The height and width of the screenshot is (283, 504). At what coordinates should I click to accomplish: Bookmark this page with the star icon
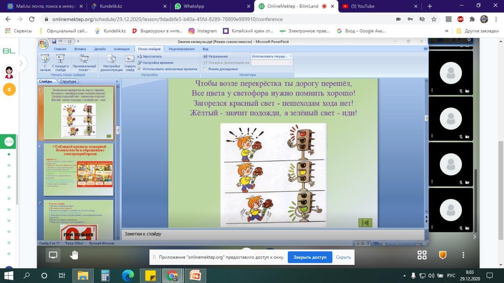pyautogui.click(x=434, y=19)
